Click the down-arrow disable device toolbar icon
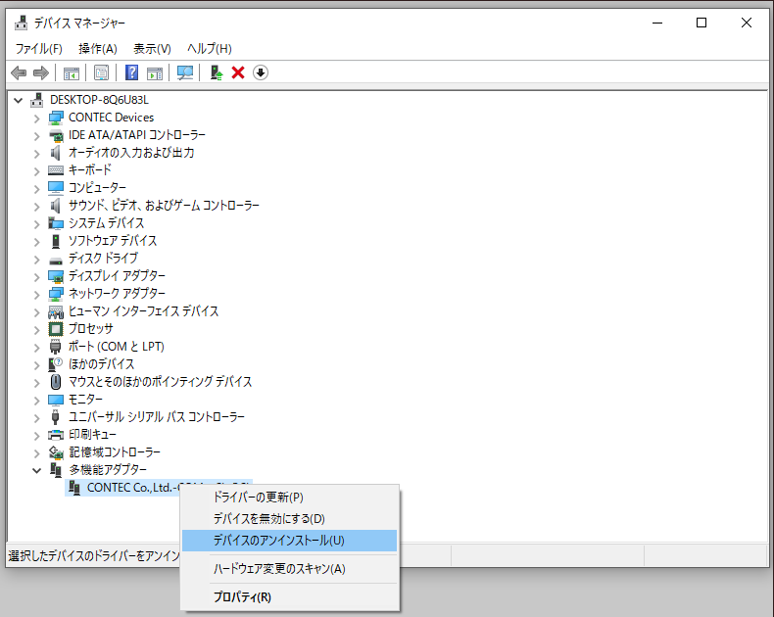The image size is (774, 617). 261,73
